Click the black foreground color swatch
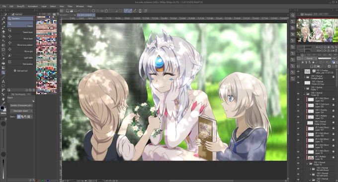This screenshot has height=182, width=338. coord(2,108)
